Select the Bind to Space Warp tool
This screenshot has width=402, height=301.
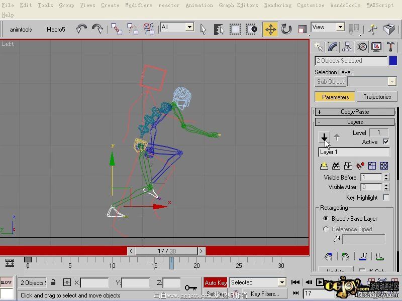point(149,29)
